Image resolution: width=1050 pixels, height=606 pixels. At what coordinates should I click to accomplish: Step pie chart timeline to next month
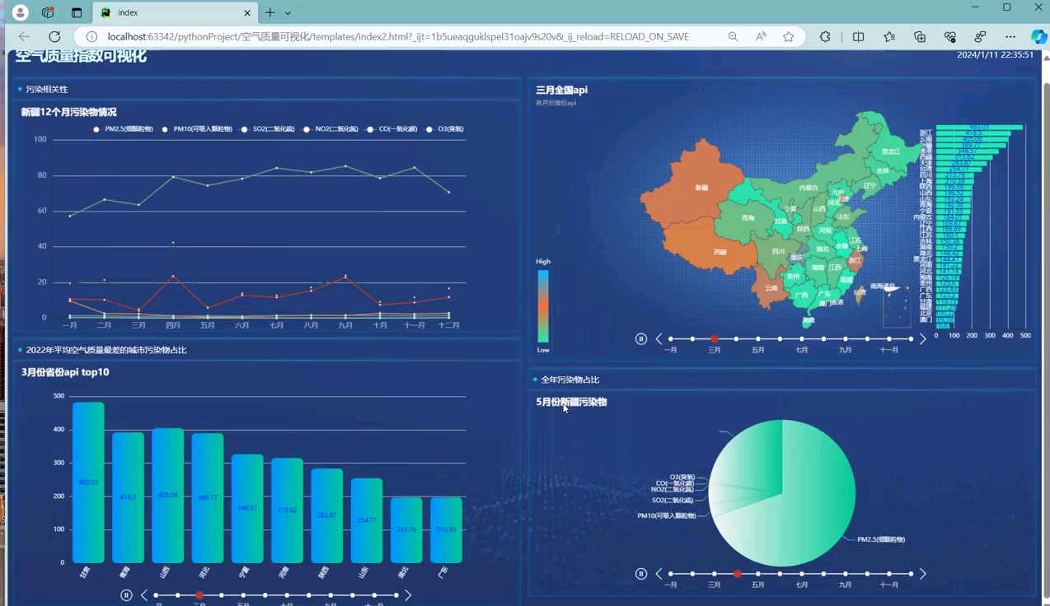click(922, 574)
